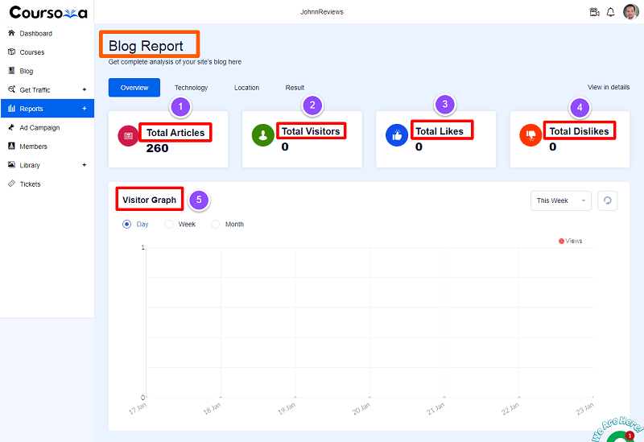Select the Week radio button
Image resolution: width=644 pixels, height=442 pixels.
(x=168, y=225)
